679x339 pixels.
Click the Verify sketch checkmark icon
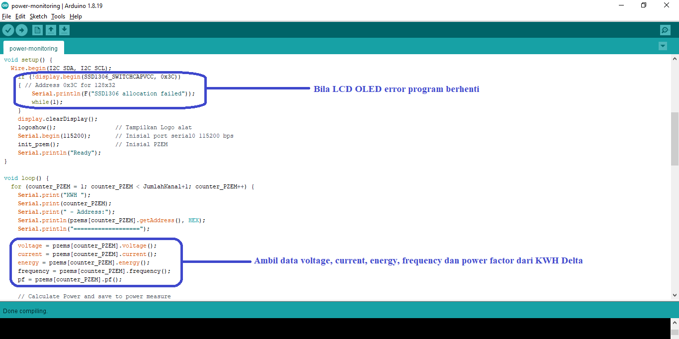8,30
